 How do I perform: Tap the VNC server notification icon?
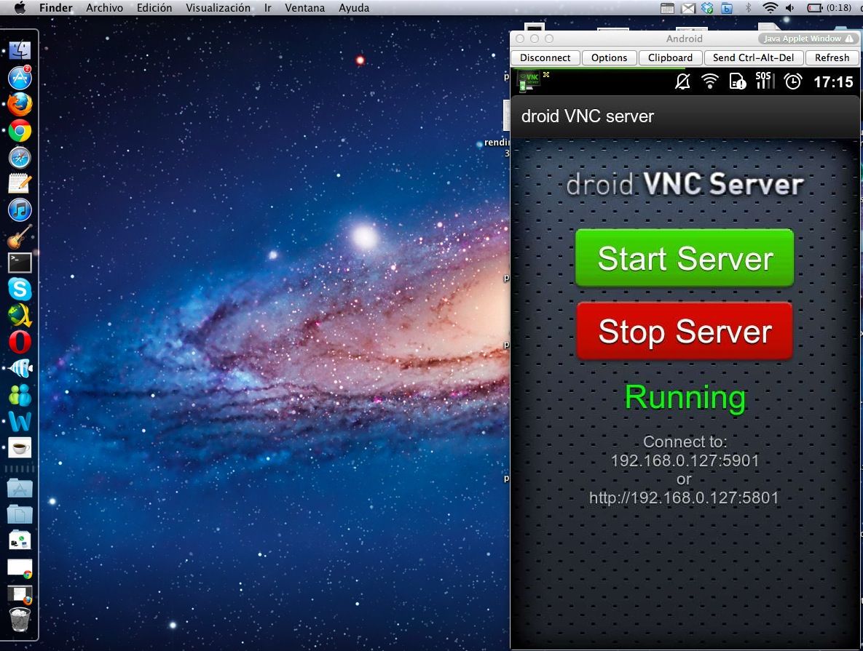pos(528,81)
